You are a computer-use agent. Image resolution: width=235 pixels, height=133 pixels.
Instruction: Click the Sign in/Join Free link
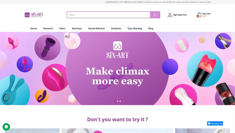click(x=180, y=15)
